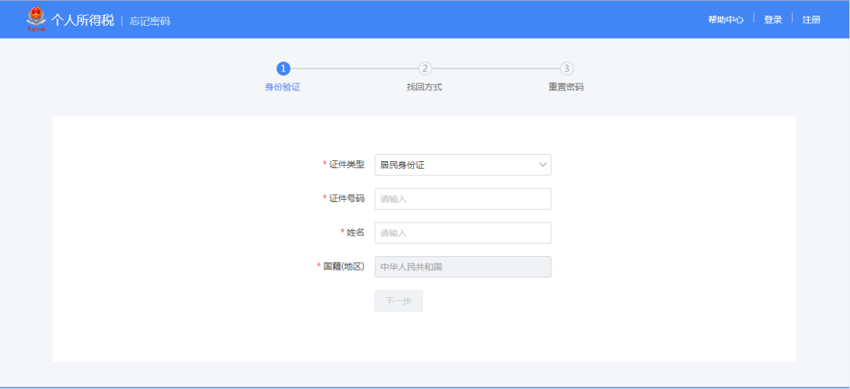Click the step 2 circle indicator
This screenshot has width=850, height=389.
coord(425,68)
